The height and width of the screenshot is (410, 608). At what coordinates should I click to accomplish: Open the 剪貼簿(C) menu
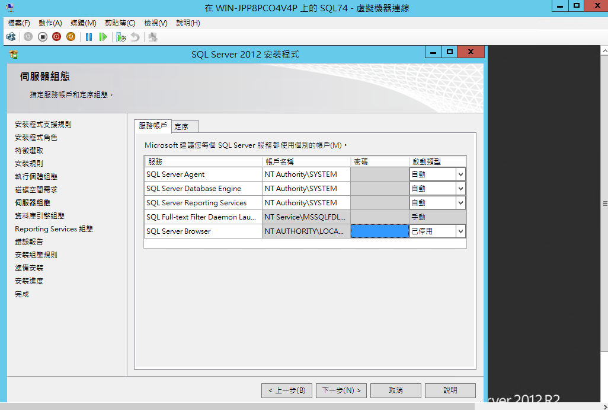[120, 23]
